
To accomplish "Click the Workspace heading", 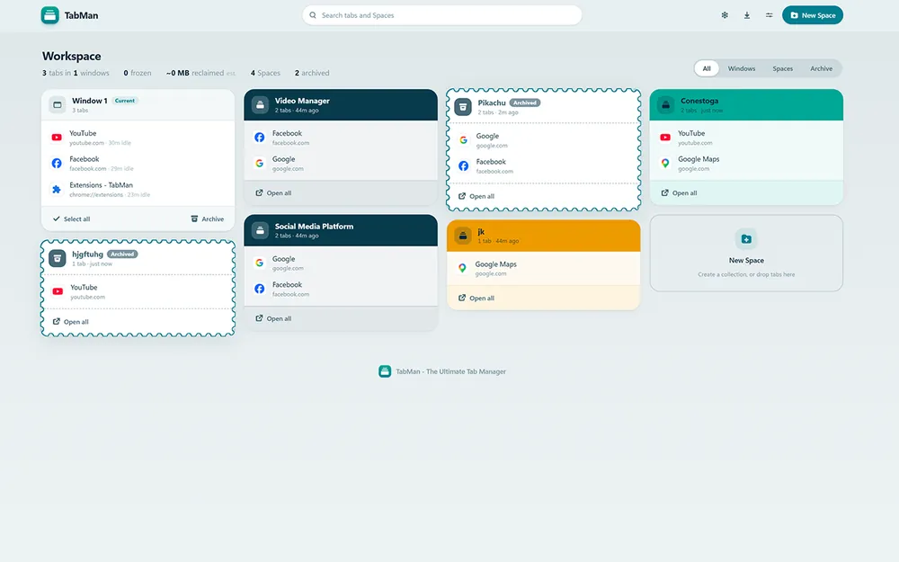I will pyautogui.click(x=72, y=56).
